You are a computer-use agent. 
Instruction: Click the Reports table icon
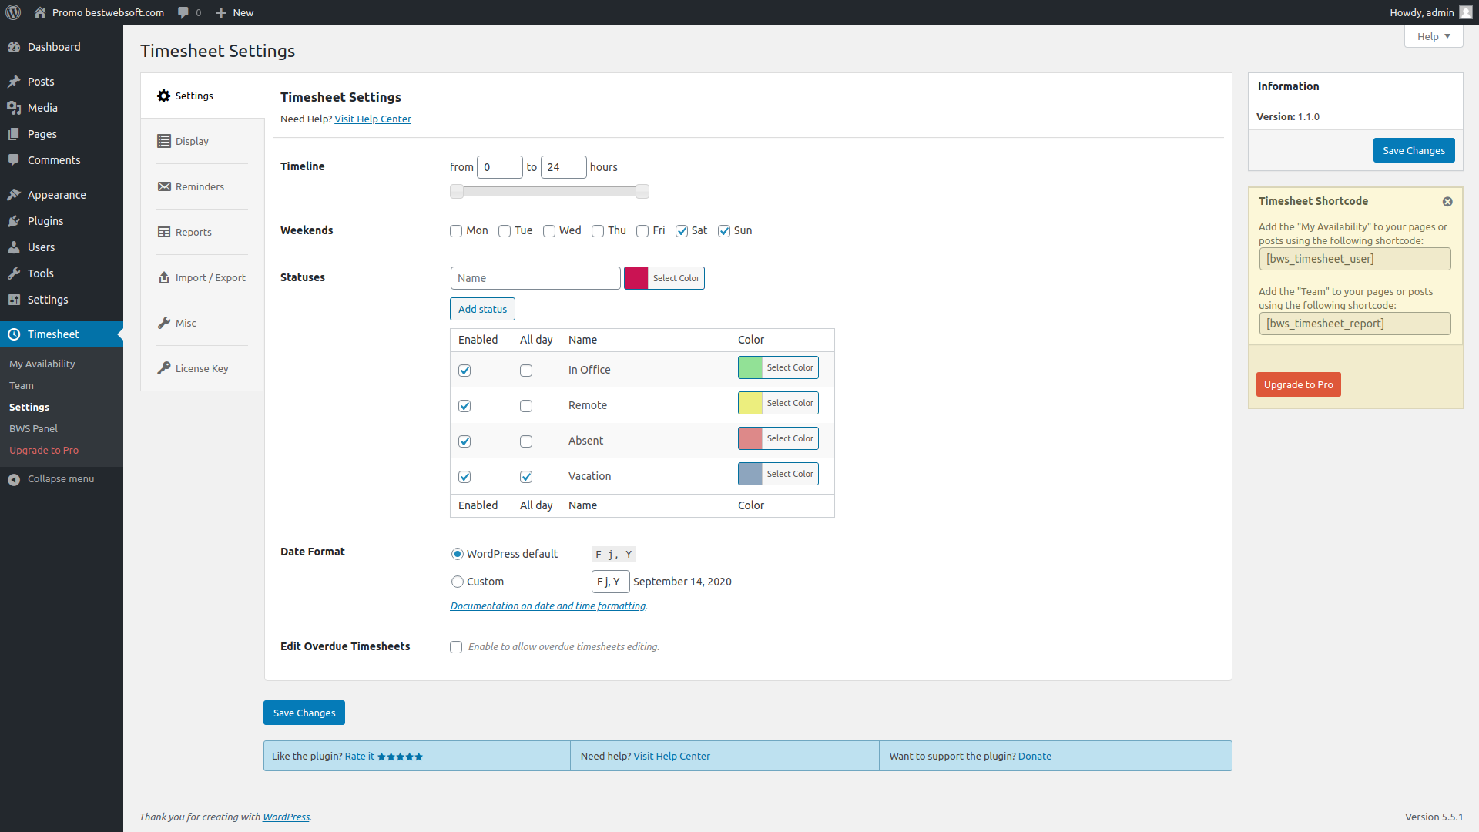(163, 232)
